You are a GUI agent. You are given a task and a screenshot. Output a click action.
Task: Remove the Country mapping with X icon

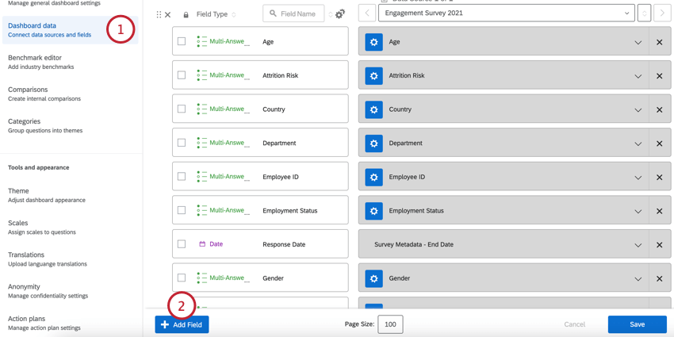point(659,110)
